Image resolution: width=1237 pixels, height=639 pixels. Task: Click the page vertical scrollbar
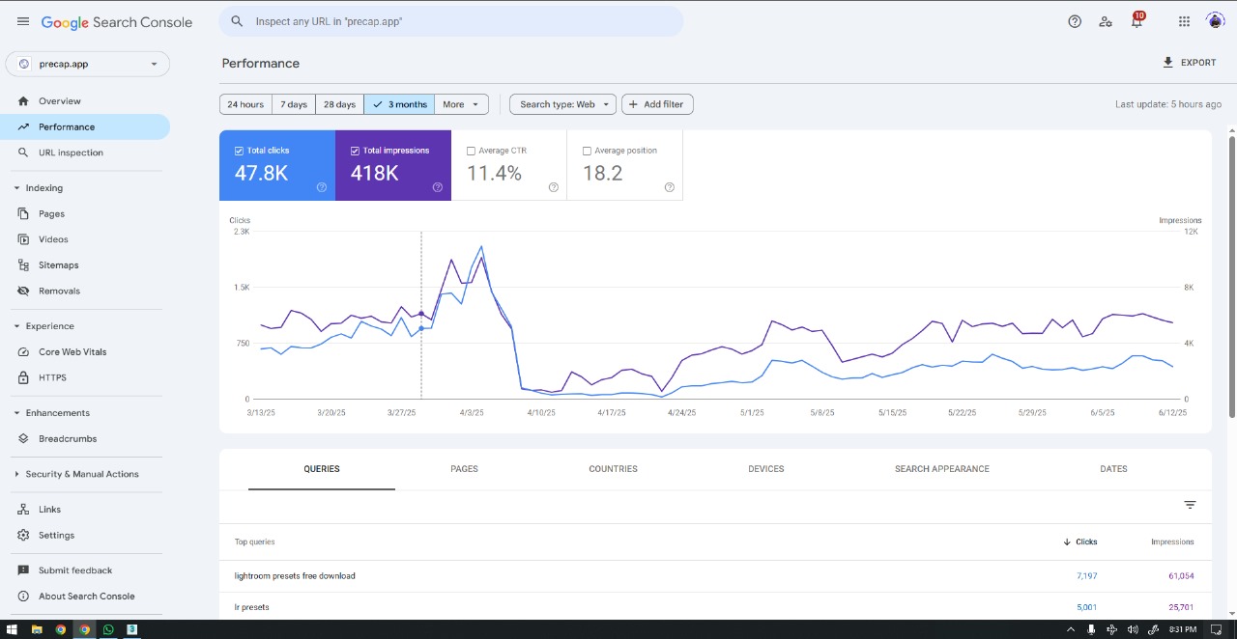pos(1231,277)
